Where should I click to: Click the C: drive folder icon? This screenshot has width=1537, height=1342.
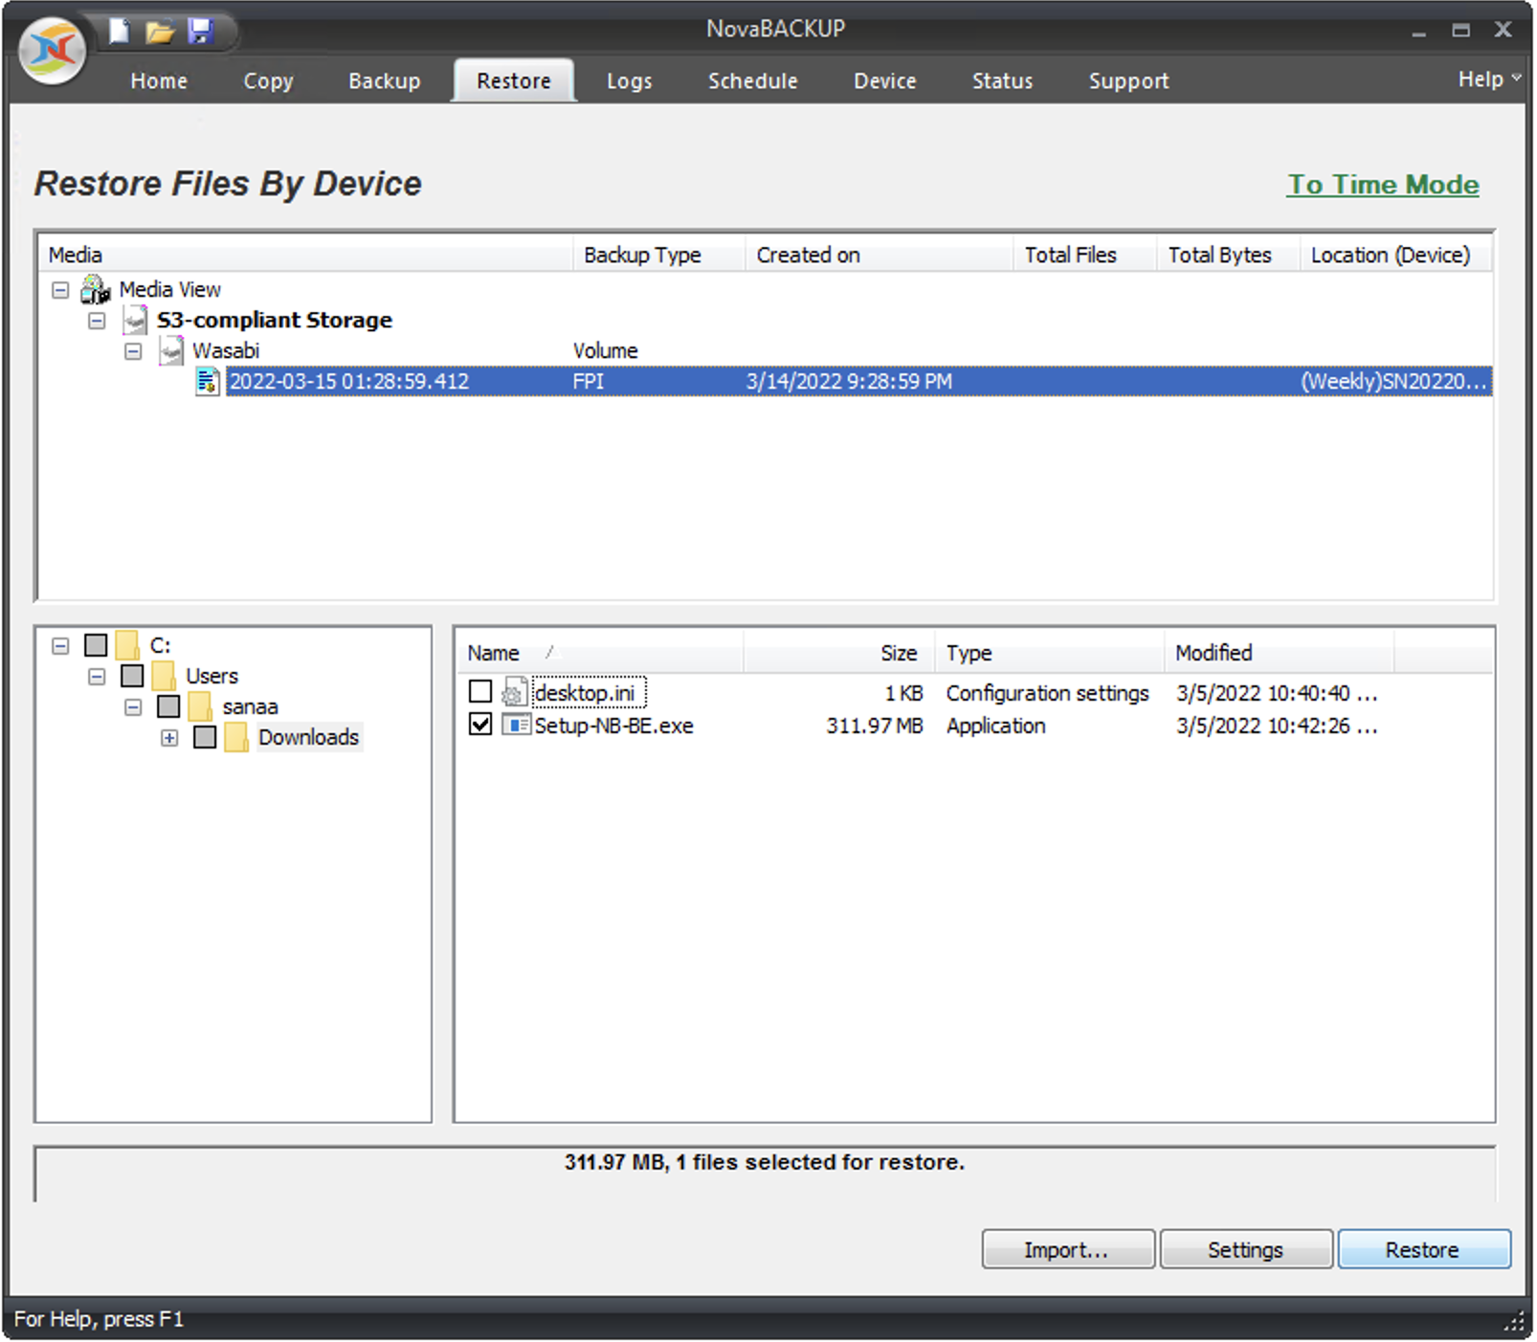tap(127, 645)
